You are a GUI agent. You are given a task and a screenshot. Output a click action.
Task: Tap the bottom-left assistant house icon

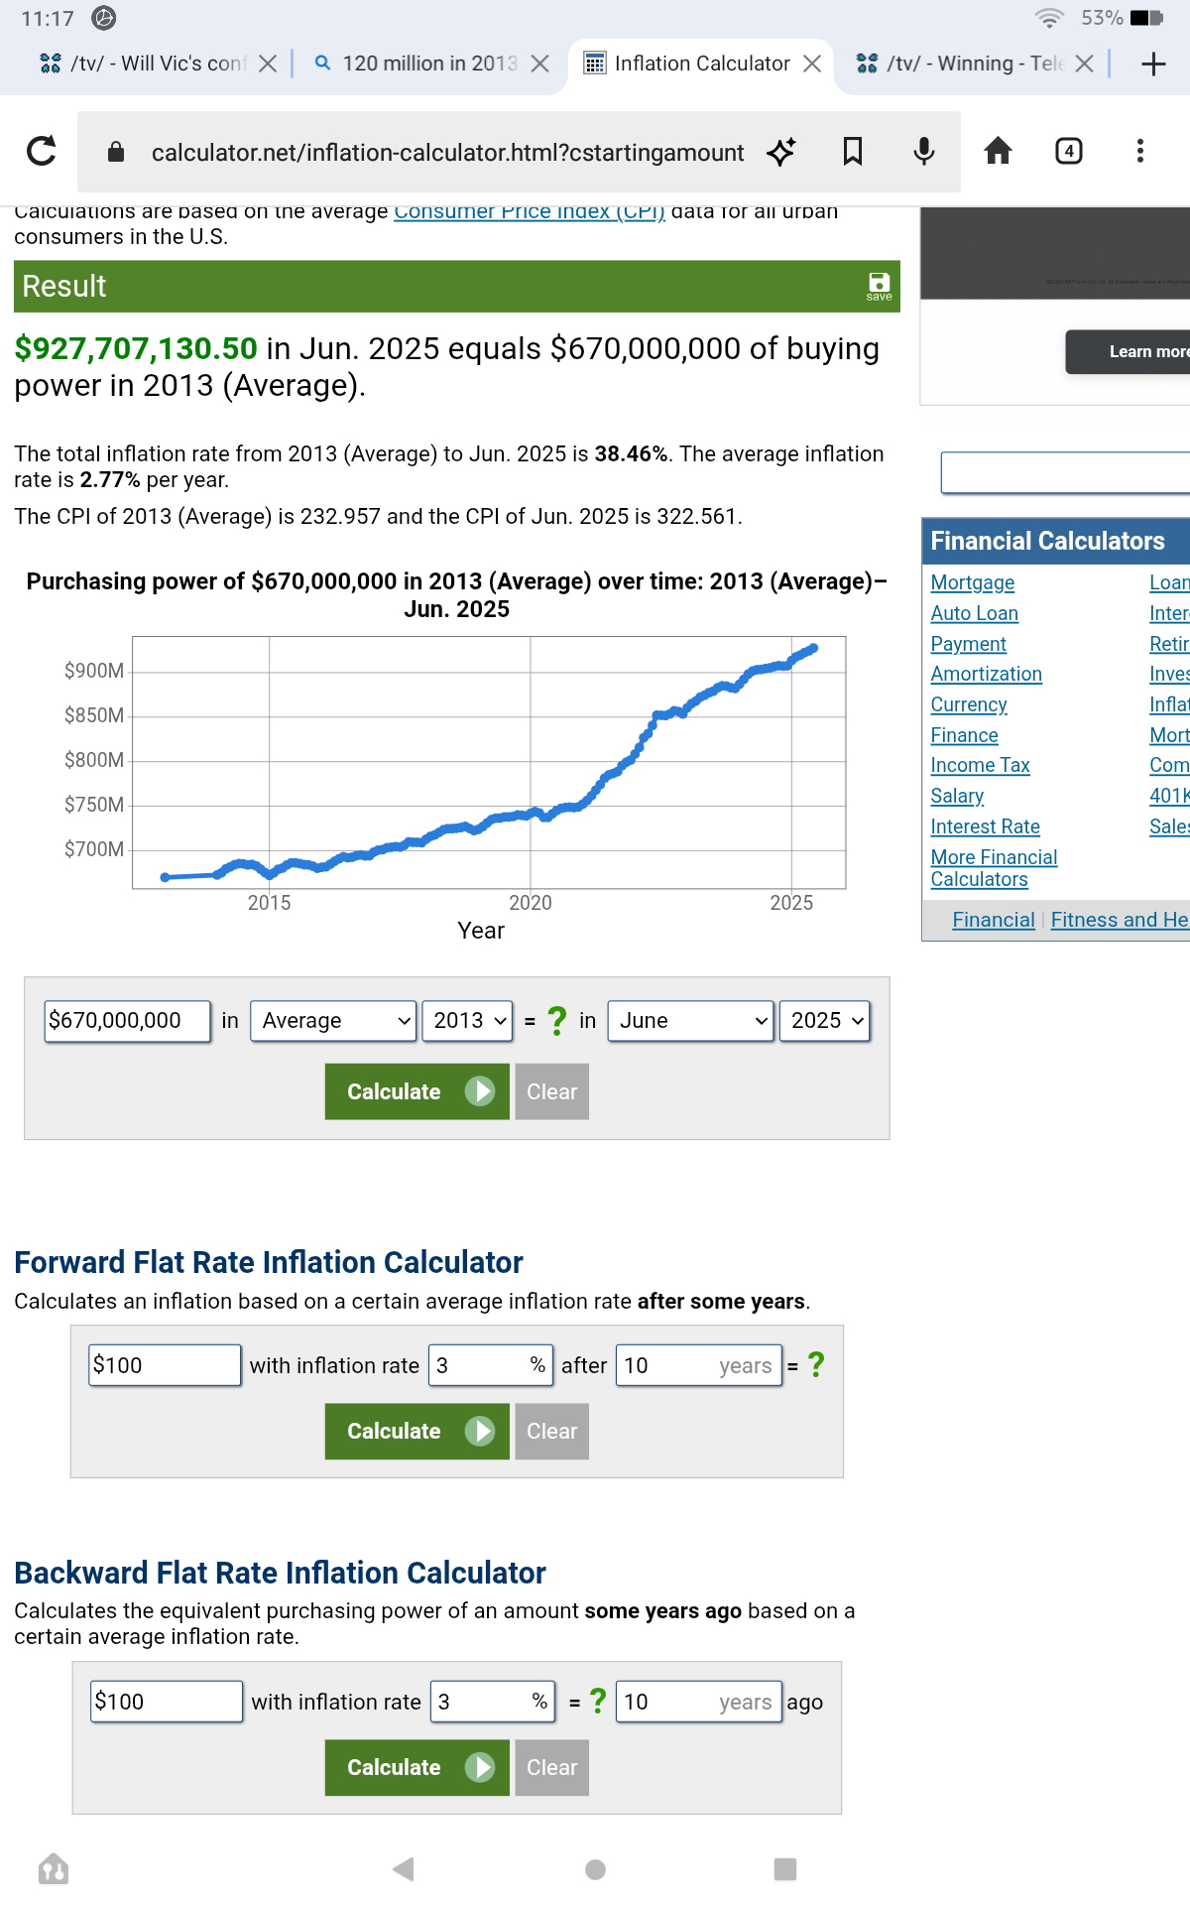click(54, 1869)
